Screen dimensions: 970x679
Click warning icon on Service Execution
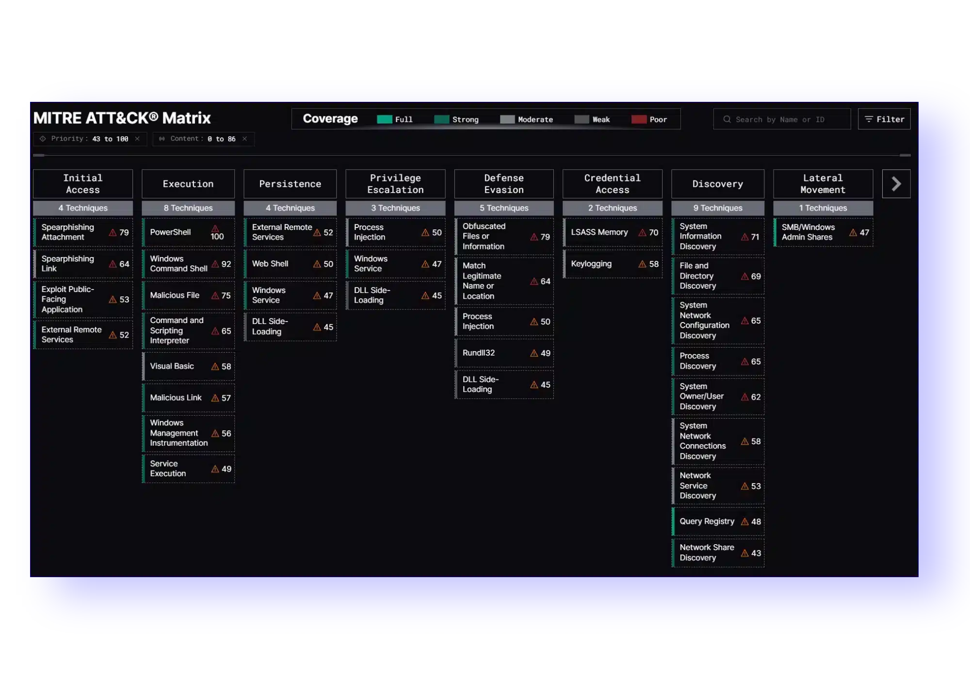point(215,469)
